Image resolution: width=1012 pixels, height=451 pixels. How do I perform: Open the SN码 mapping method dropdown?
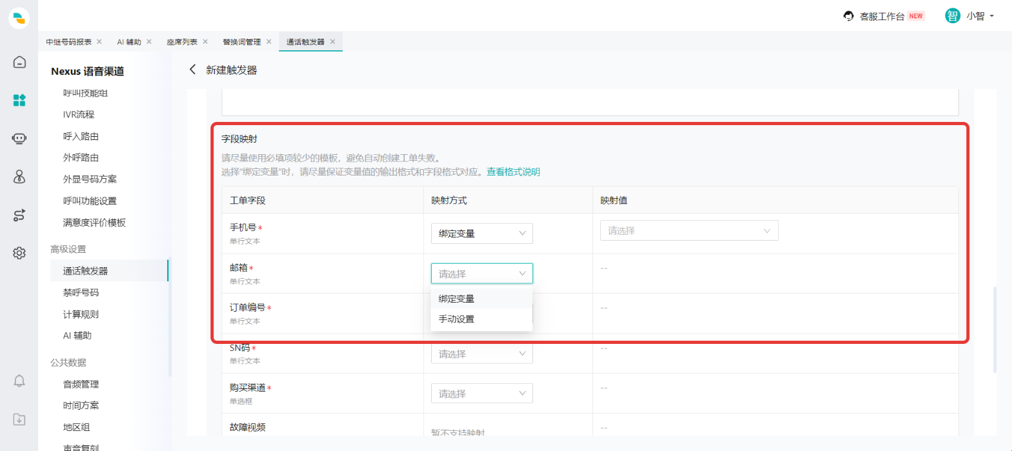tap(482, 354)
